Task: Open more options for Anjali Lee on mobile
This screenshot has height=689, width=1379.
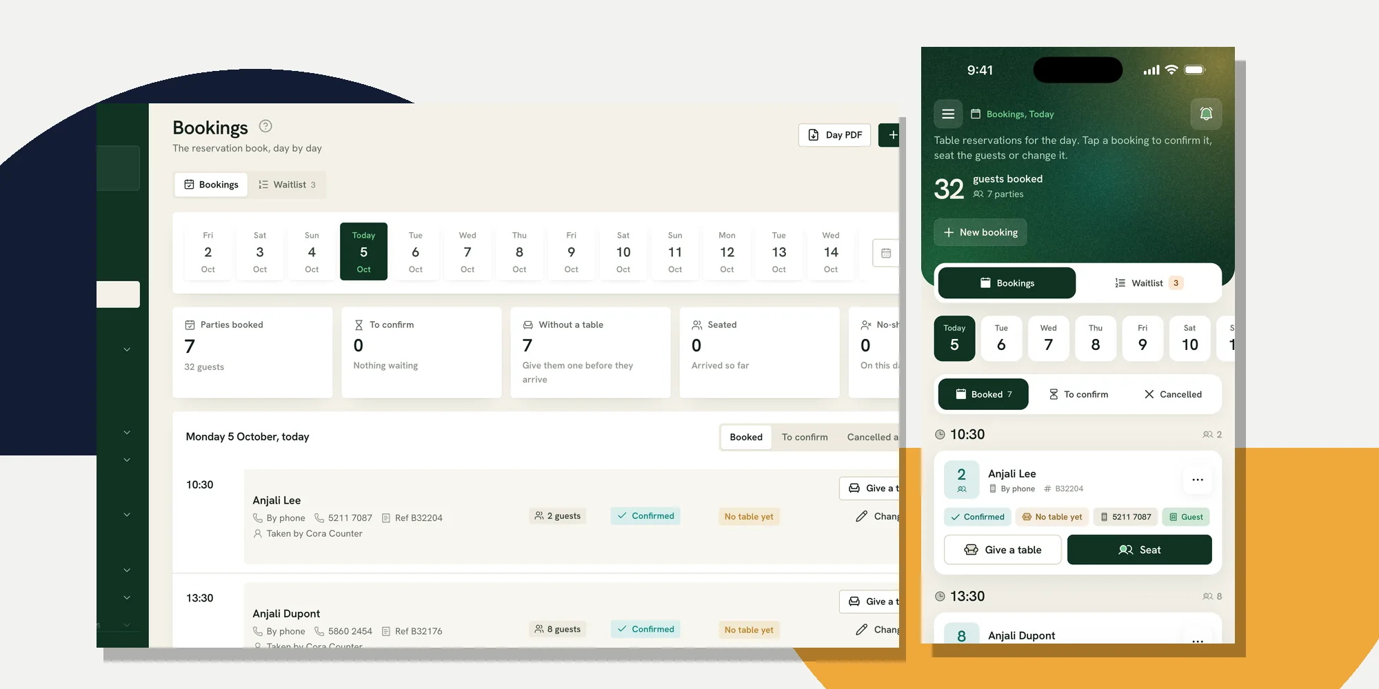Action: click(x=1198, y=480)
